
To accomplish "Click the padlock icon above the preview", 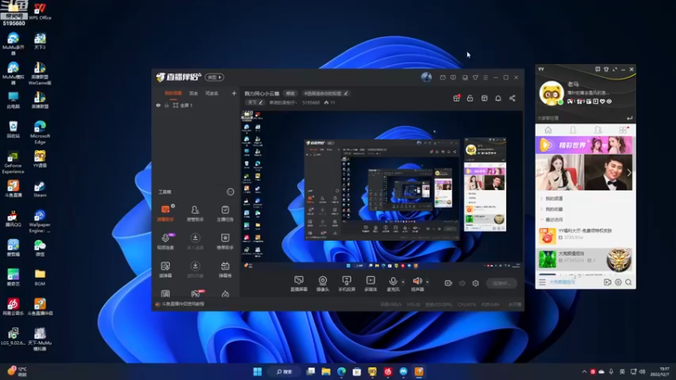I will (x=470, y=98).
